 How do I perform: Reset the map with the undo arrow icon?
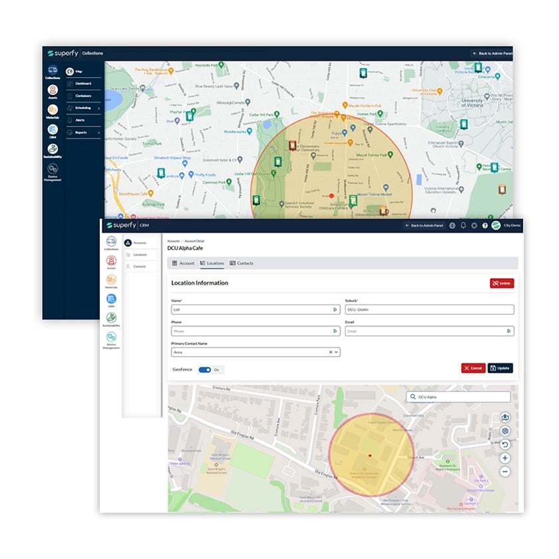point(505,445)
